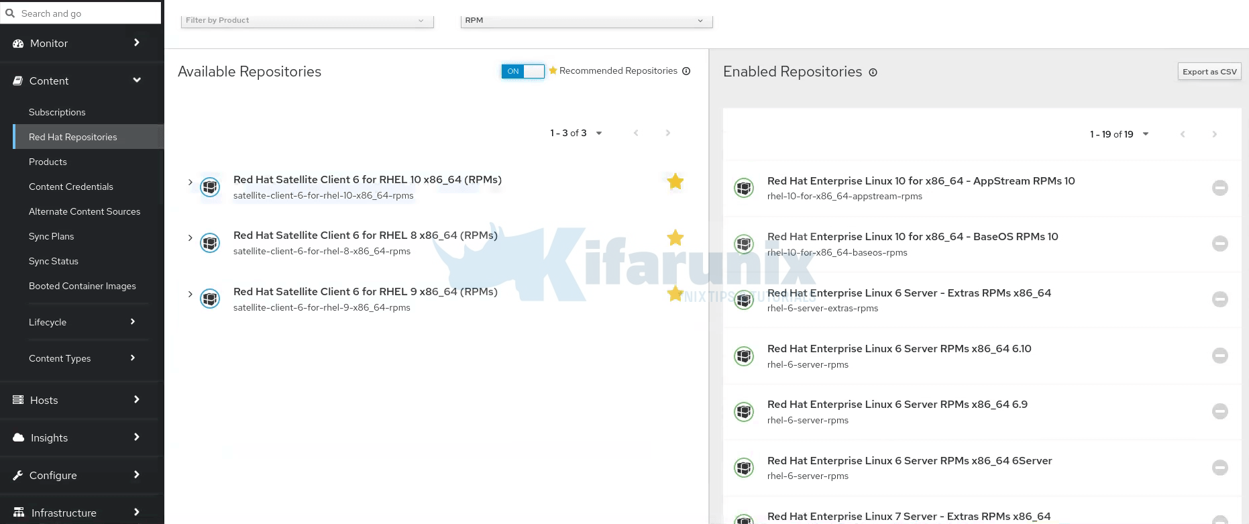Expand Satellite Client 6 for RHEL 10 row
The image size is (1249, 524).
(190, 182)
